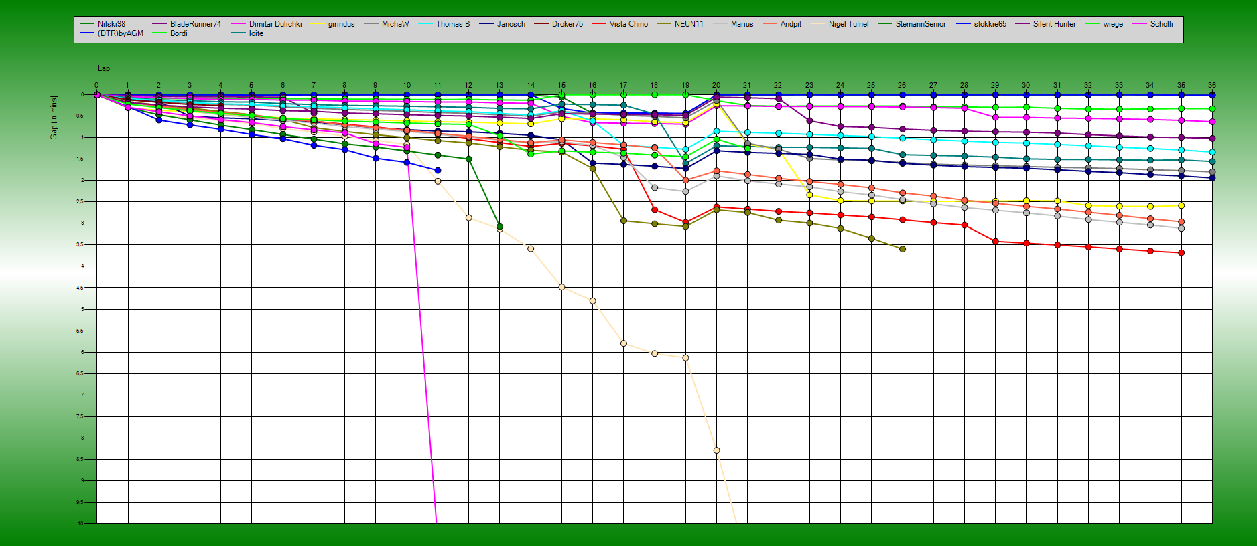The image size is (1257, 546).
Task: Click Marius' gray data point at lap 35
Action: point(1181,228)
